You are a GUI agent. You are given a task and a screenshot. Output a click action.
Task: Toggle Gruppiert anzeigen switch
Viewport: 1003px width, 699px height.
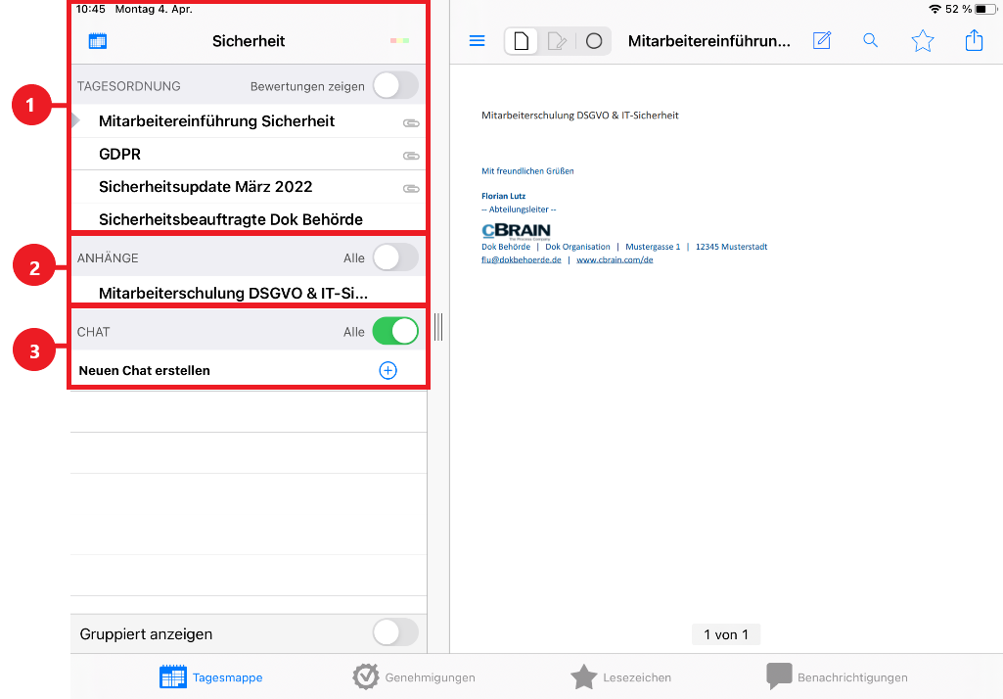click(x=395, y=633)
